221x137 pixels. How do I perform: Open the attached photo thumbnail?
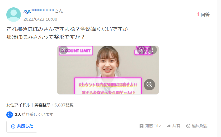coord(108,70)
